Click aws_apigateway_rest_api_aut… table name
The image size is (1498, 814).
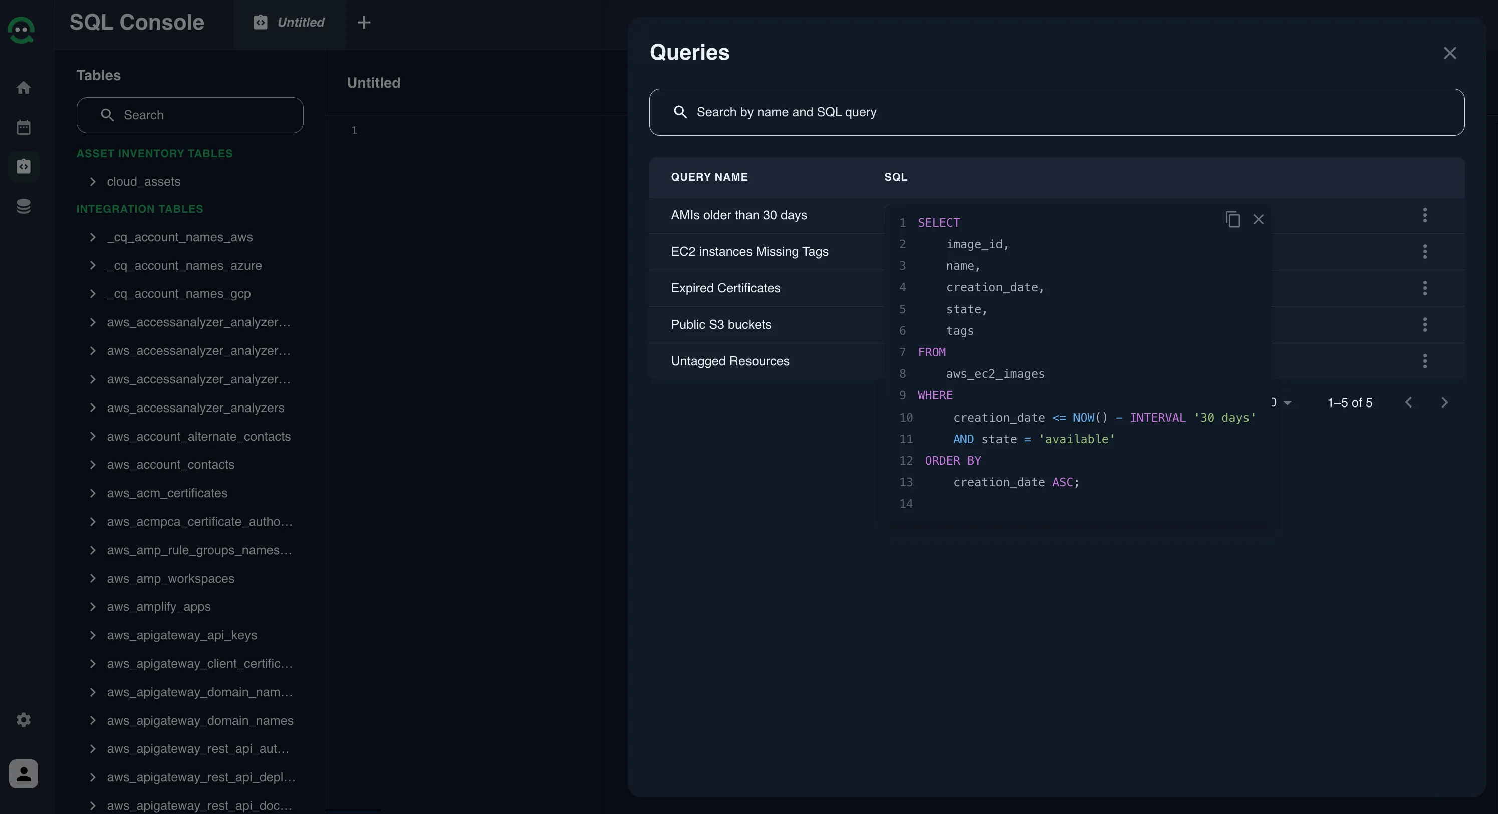pos(198,749)
